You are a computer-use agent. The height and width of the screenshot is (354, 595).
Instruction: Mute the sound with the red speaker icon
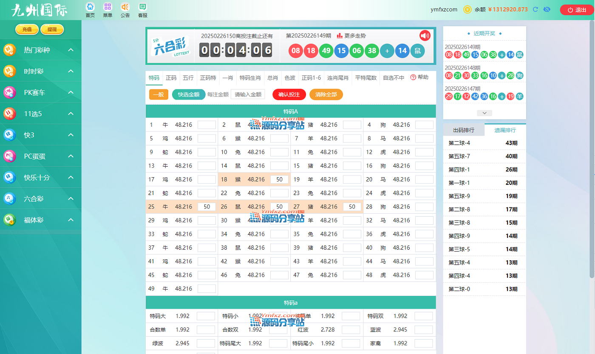425,35
